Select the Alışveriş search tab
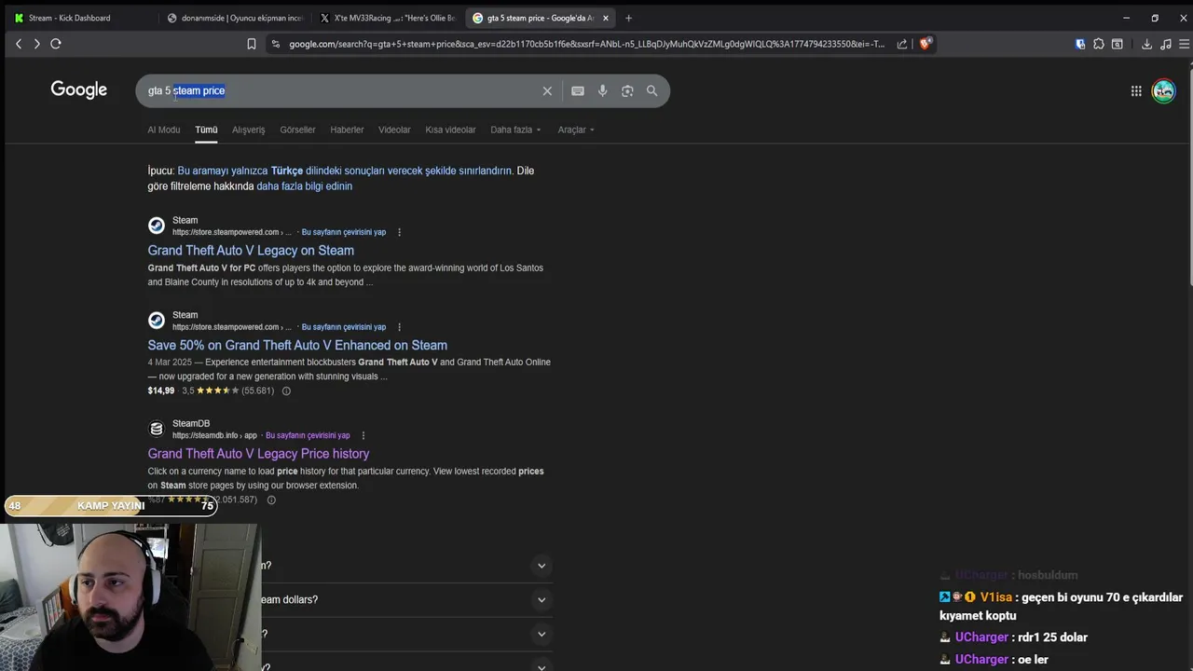This screenshot has width=1193, height=671. click(249, 130)
